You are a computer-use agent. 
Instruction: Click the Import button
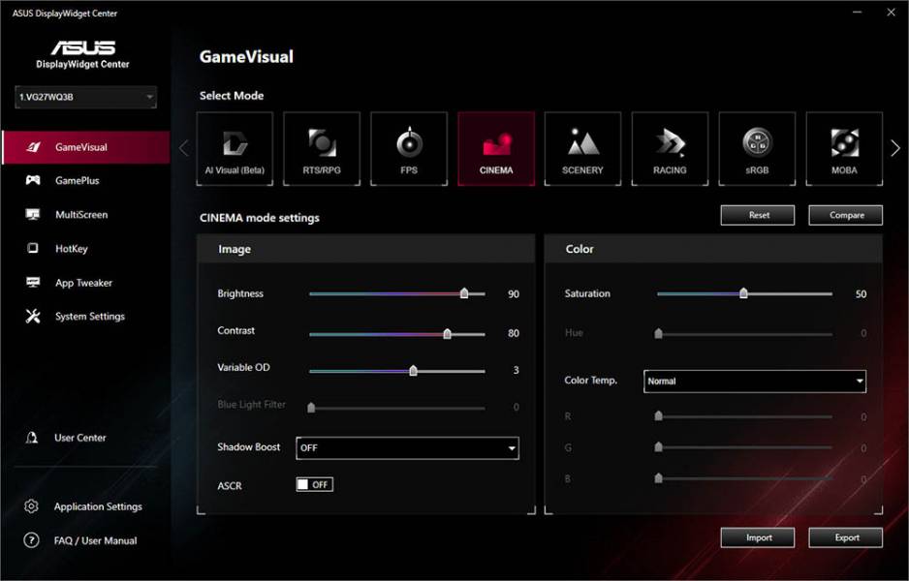758,537
